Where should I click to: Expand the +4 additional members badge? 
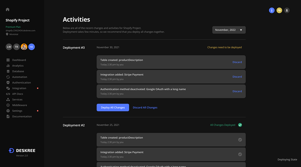[x=31, y=47]
